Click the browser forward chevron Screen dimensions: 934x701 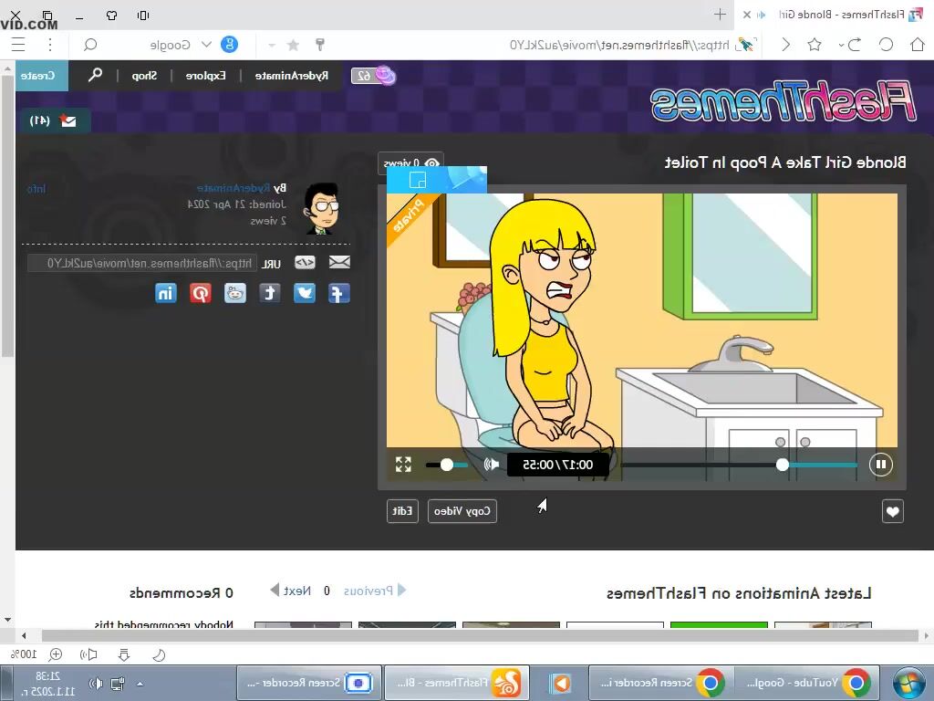785,45
